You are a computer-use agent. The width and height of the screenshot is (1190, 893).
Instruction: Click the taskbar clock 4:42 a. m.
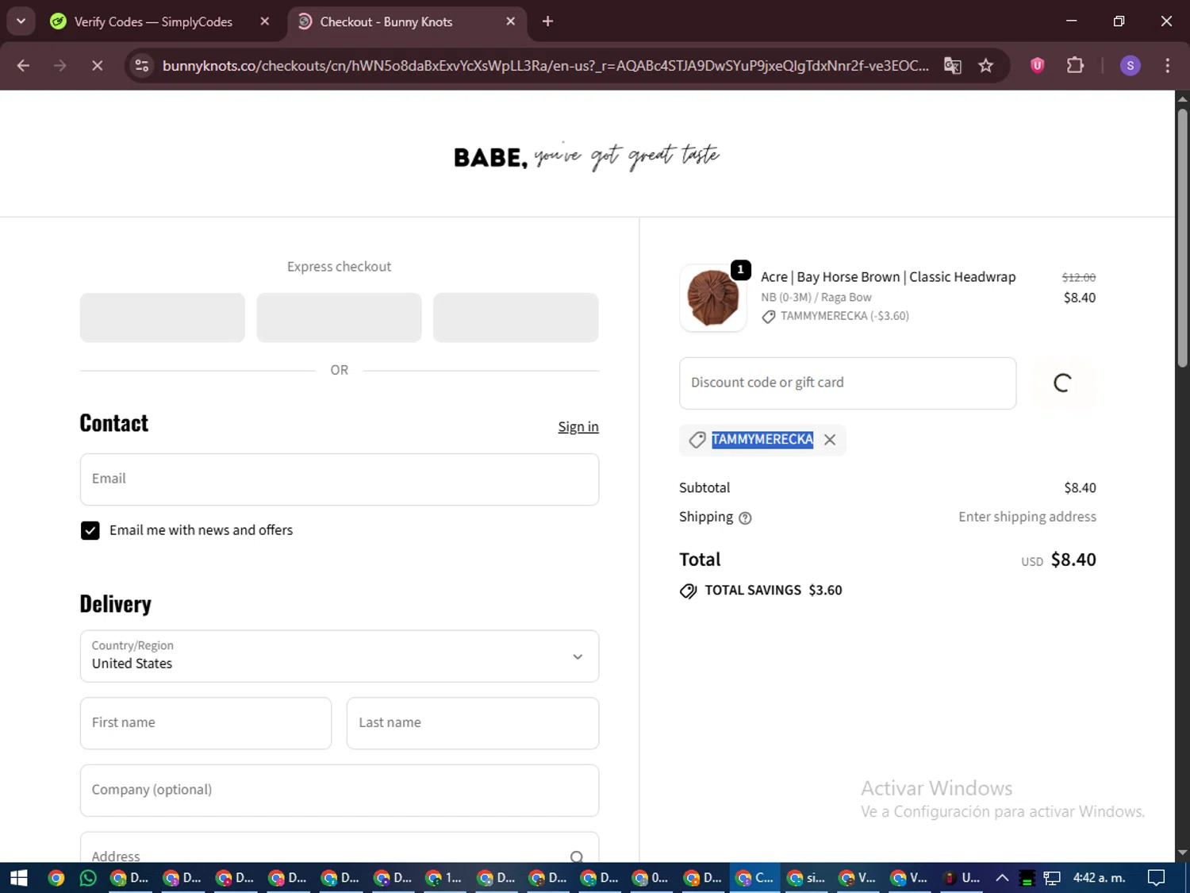point(1099,878)
